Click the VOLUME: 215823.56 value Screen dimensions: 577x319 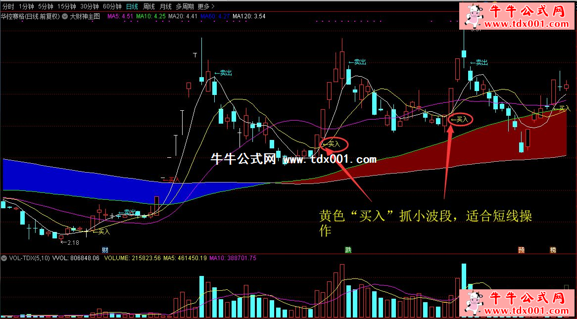(x=133, y=258)
